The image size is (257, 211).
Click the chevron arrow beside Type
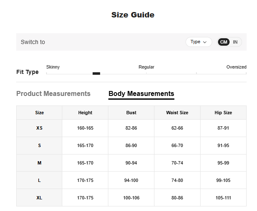click(205, 42)
